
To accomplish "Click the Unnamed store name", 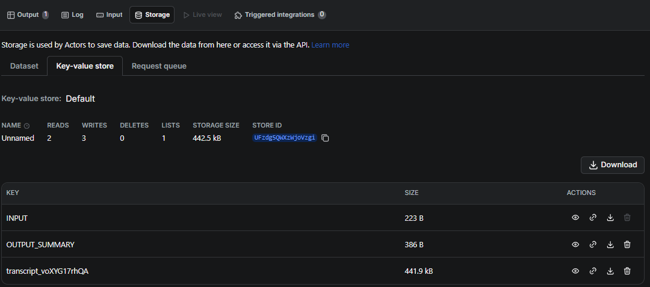I will click(x=18, y=138).
